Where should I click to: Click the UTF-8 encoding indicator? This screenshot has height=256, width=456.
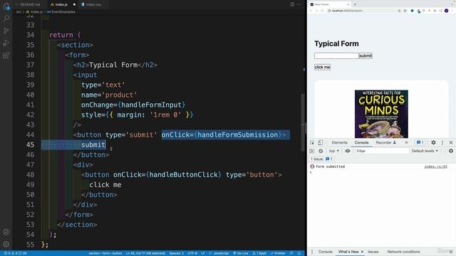click(192, 253)
